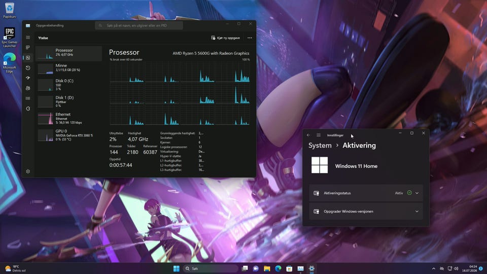The width and height of the screenshot is (487, 274).
Task: Open the Services icon in Task Manager sidebar
Action: 28,109
